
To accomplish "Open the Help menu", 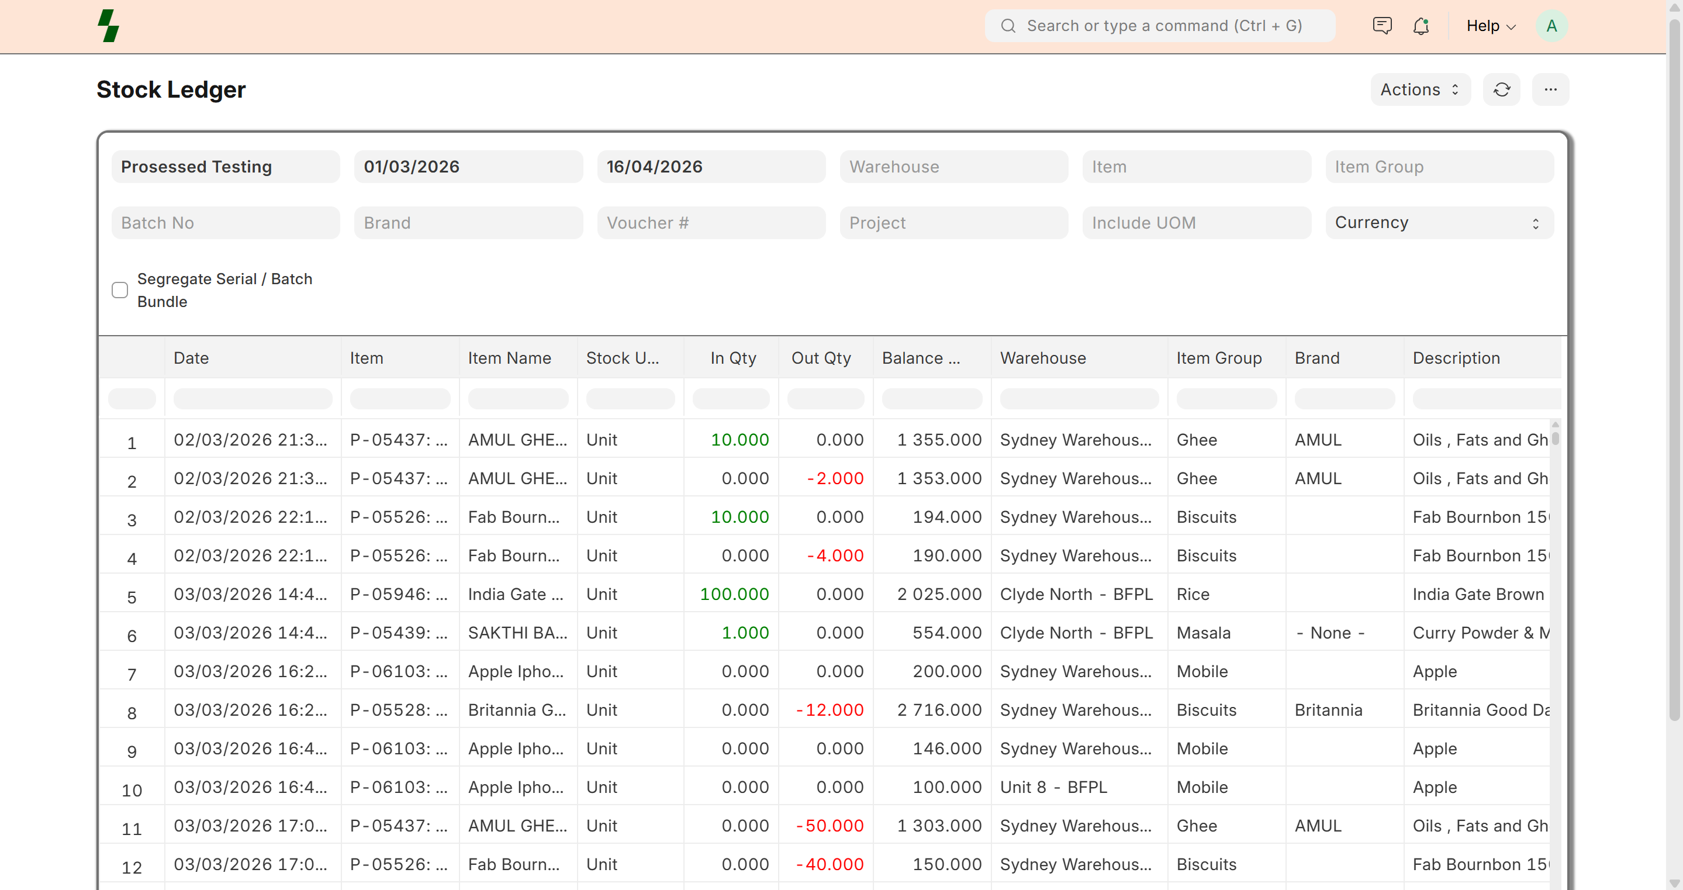I will [1490, 26].
